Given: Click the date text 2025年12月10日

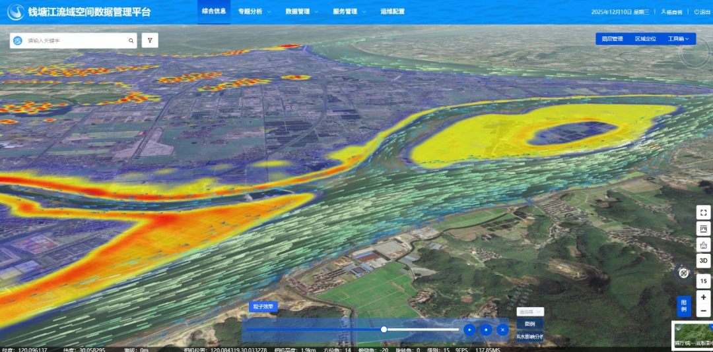Looking at the screenshot, I should coord(610,13).
